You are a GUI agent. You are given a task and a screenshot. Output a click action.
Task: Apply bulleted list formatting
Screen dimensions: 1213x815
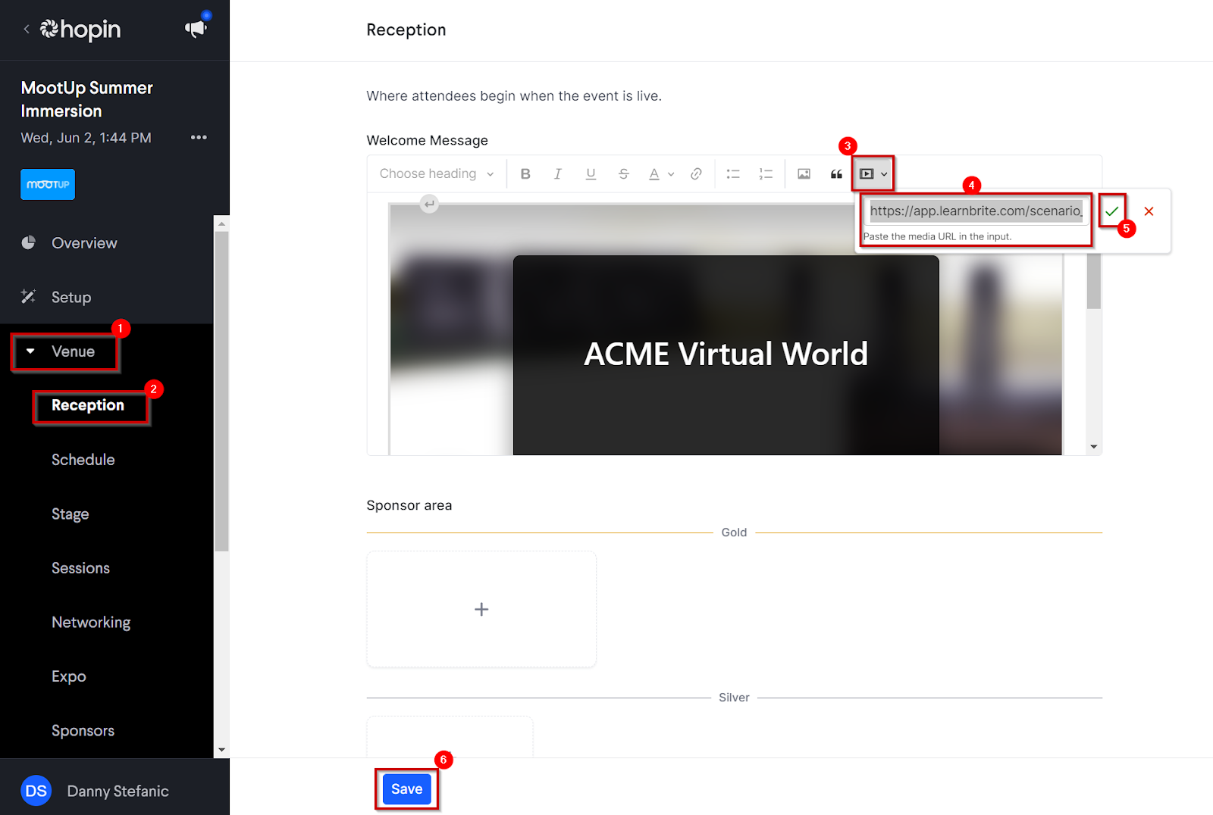[733, 173]
